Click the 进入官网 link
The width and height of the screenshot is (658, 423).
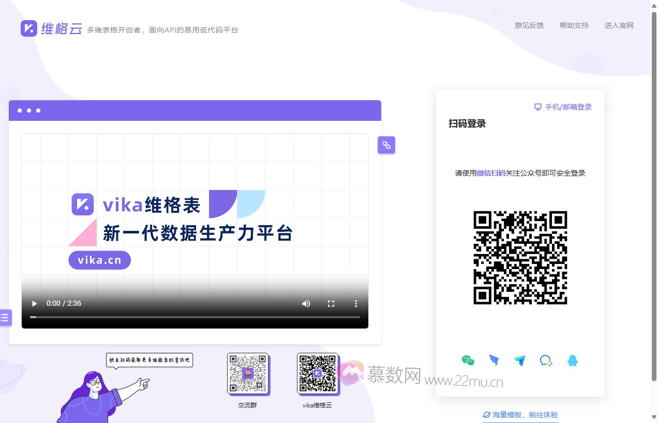(619, 25)
